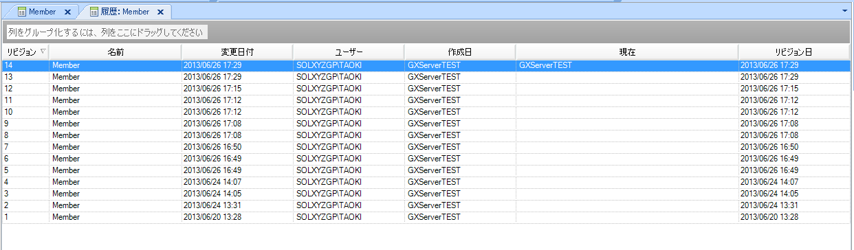
Task: Select revision 10 row
Action: [426, 112]
